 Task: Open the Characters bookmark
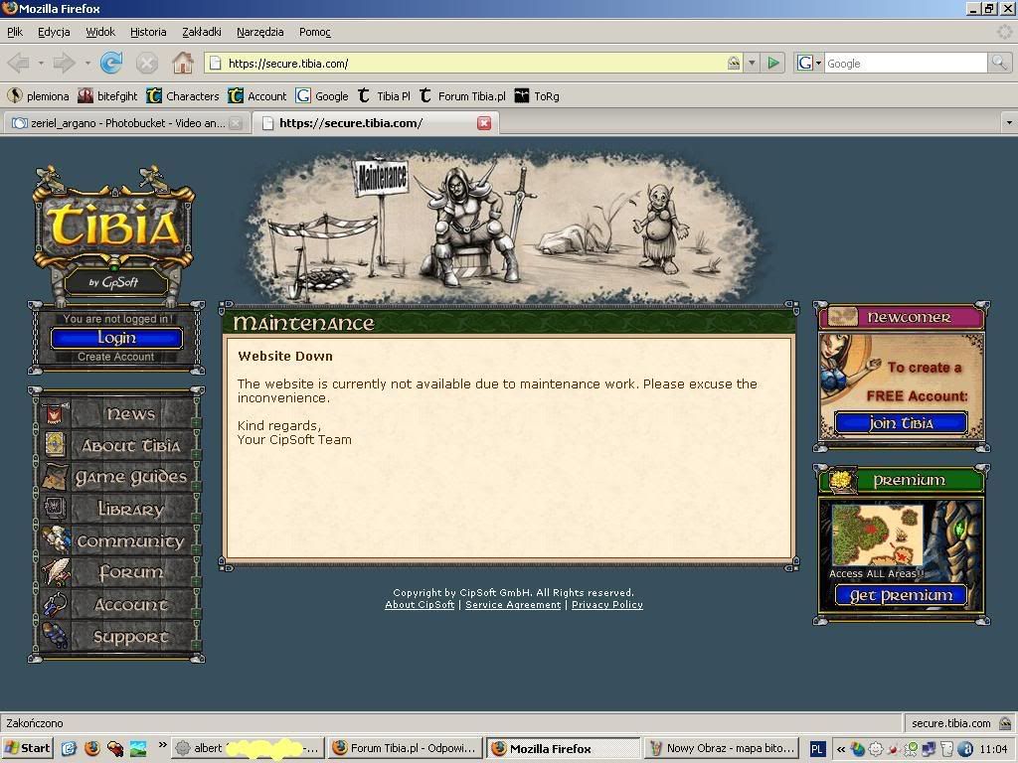(x=183, y=96)
